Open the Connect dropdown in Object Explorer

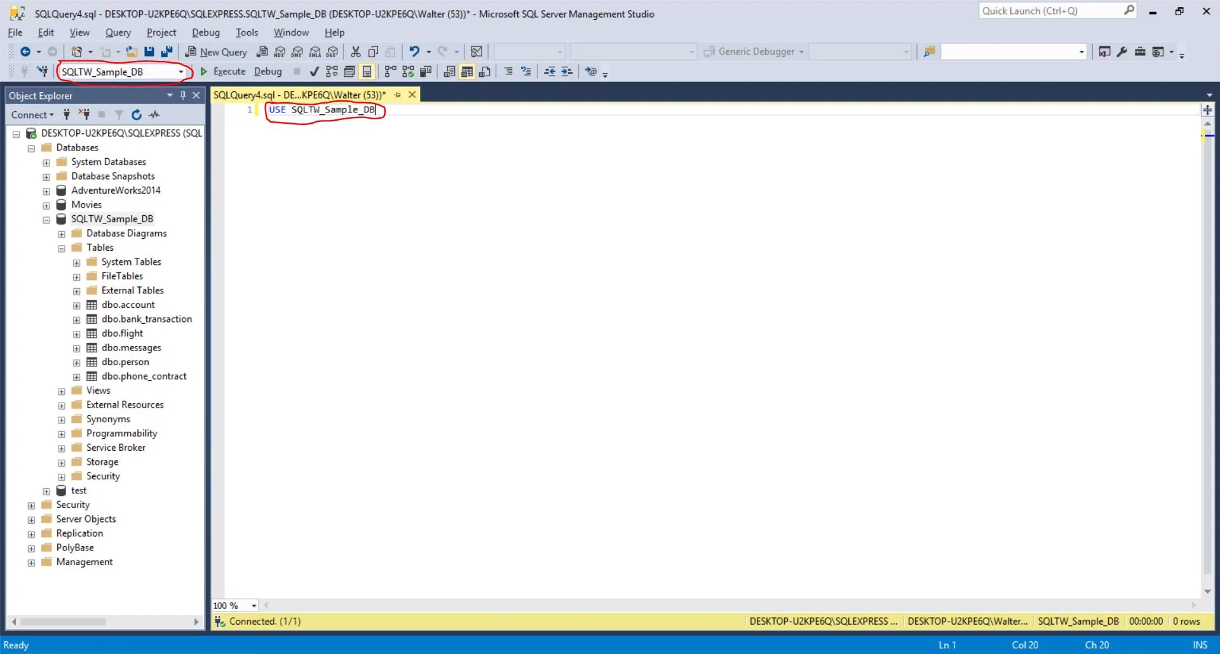click(x=32, y=115)
